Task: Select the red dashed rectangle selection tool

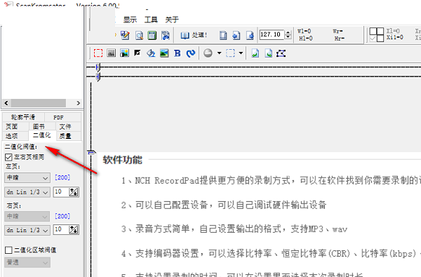Action: (98, 53)
